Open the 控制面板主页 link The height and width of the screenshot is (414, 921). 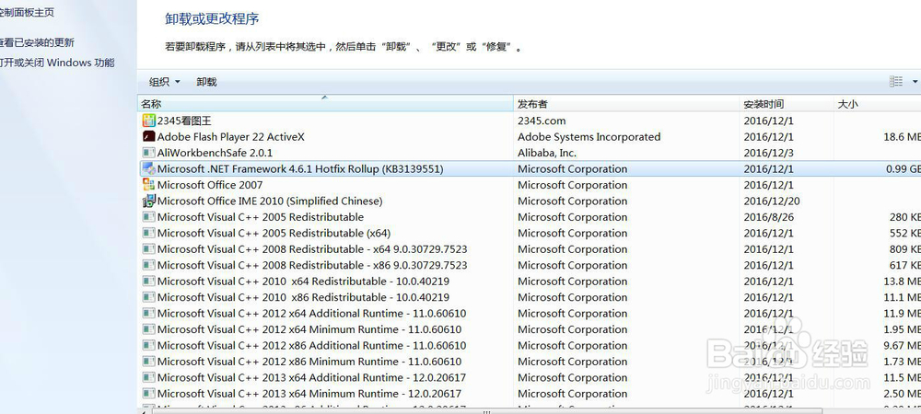pyautogui.click(x=26, y=12)
